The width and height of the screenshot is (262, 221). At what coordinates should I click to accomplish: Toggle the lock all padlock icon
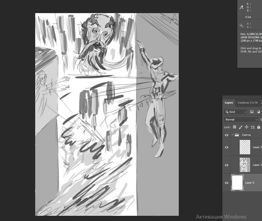(x=259, y=127)
